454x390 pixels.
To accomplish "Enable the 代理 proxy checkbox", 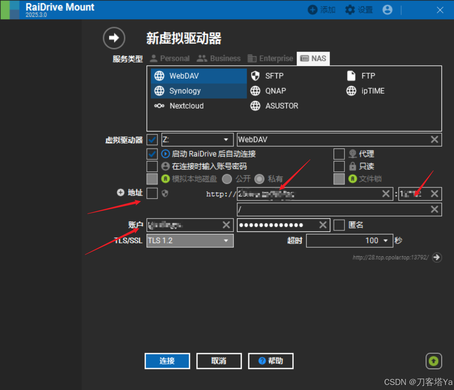I will 339,154.
